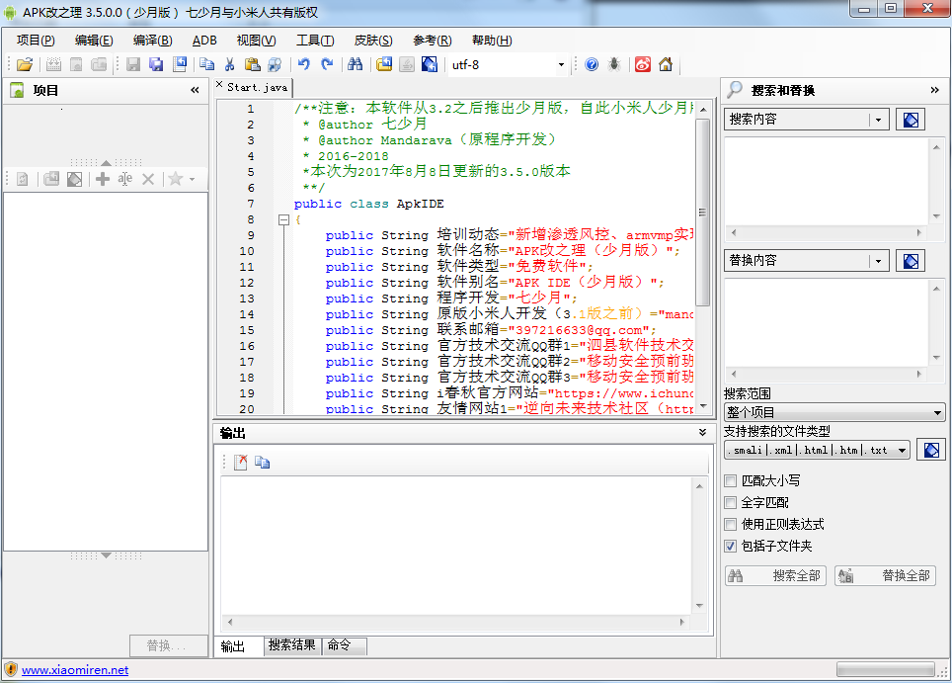952x683 pixels.
Task: Click the refresh icon in project toolbar
Action: click(x=23, y=179)
